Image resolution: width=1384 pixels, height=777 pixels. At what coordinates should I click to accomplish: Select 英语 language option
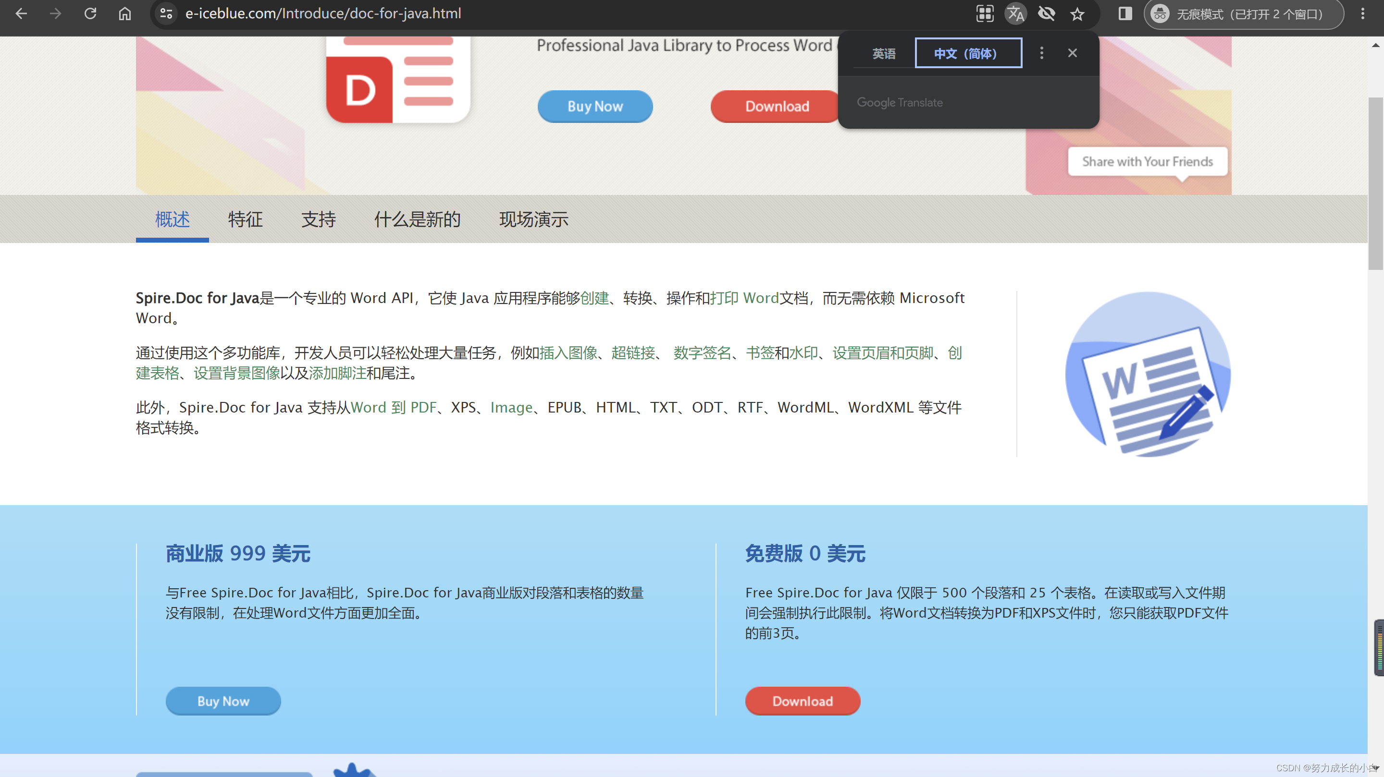(882, 53)
